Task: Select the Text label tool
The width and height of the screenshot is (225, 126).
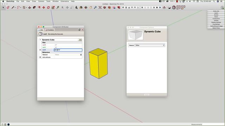Action: click(72, 7)
